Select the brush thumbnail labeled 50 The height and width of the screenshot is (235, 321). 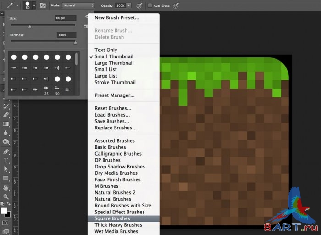(57, 90)
